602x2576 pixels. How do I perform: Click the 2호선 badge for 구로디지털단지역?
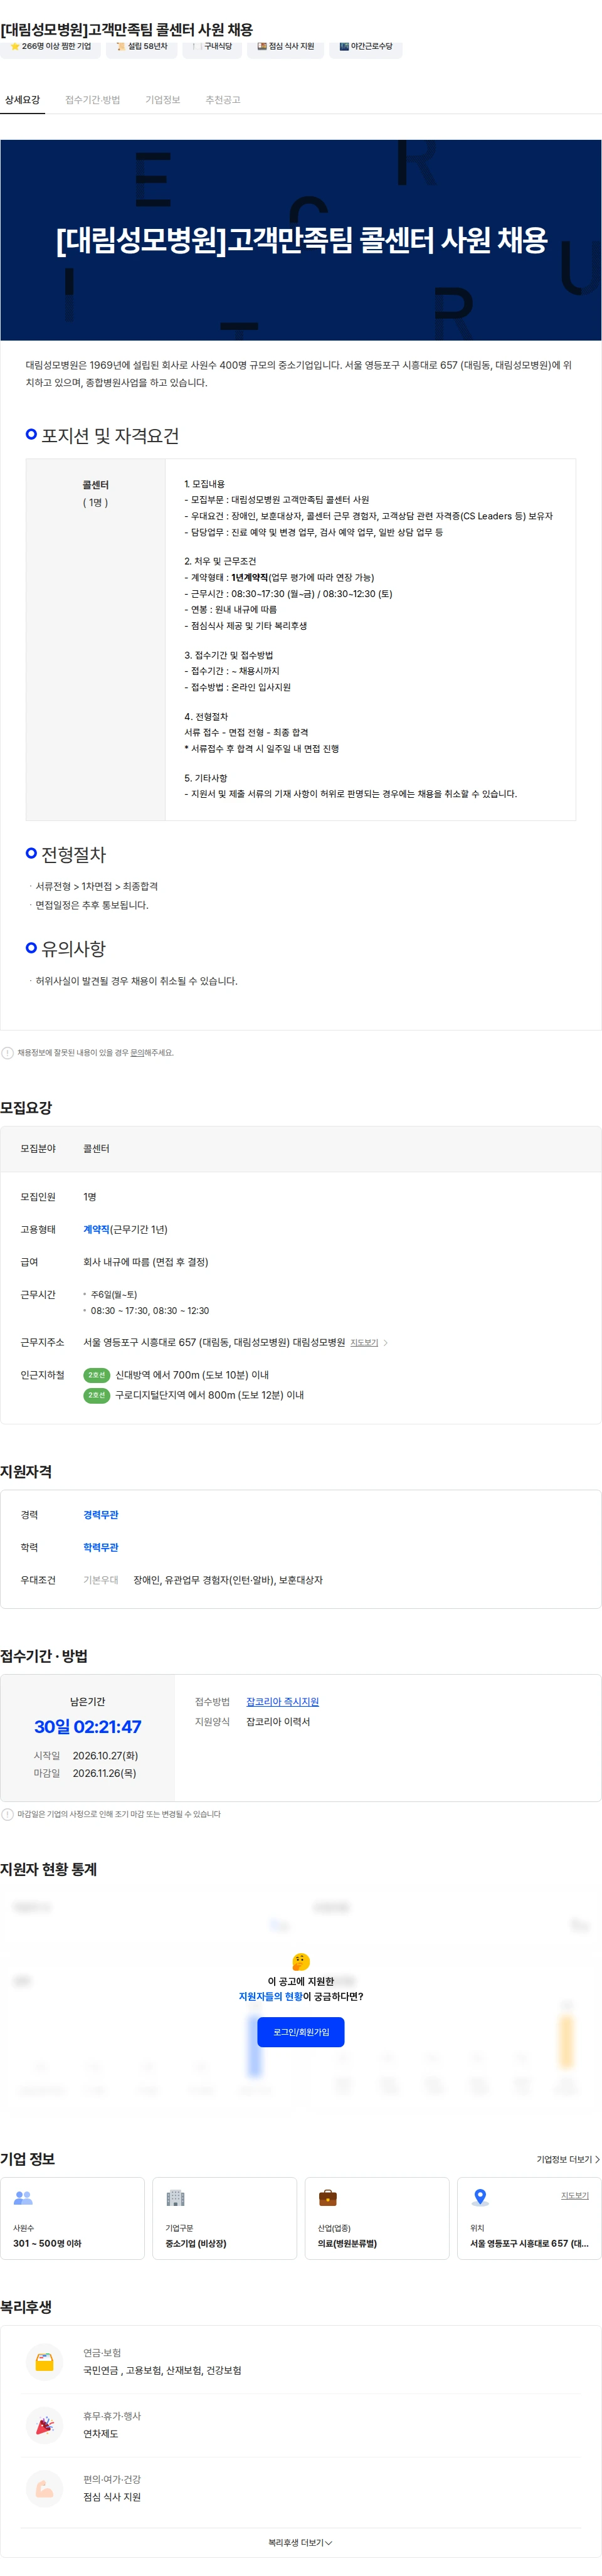pos(97,1395)
